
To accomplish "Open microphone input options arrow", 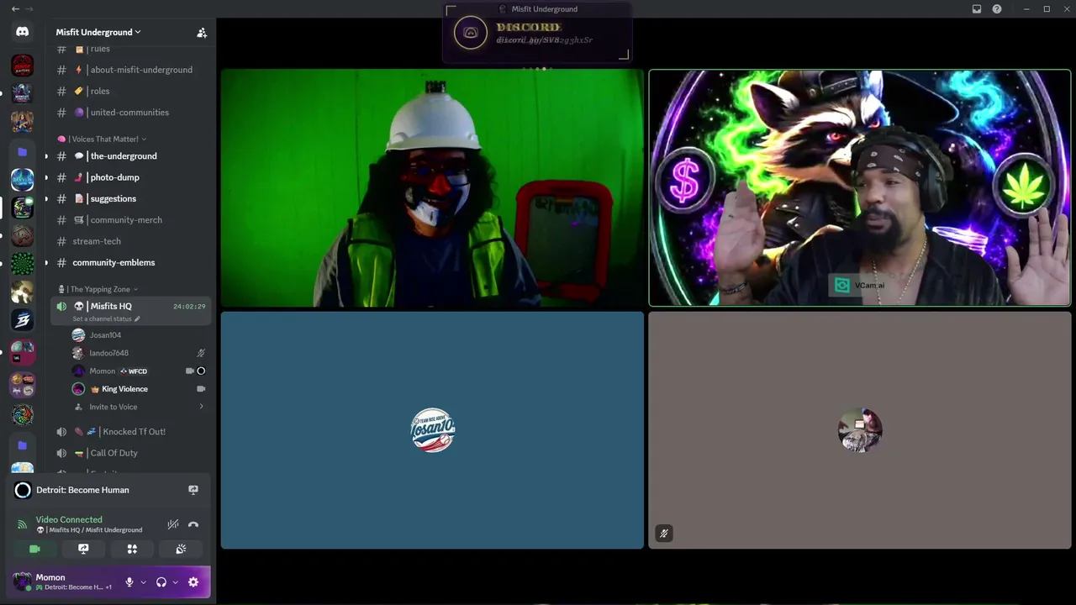I will click(143, 582).
